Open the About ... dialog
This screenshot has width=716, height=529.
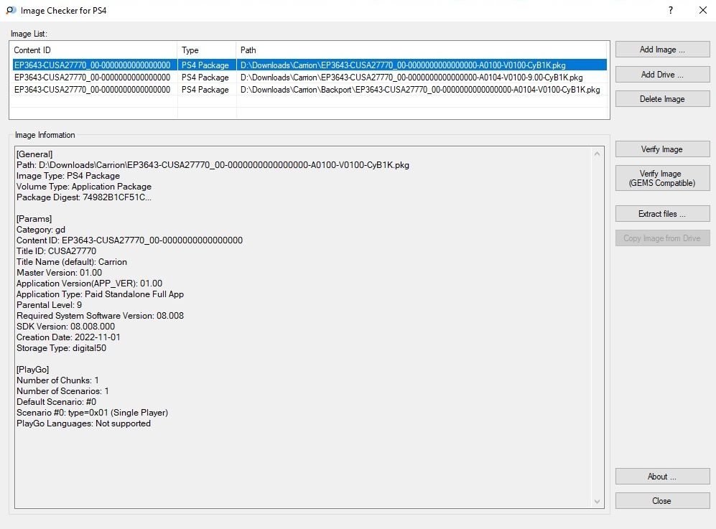click(x=662, y=477)
